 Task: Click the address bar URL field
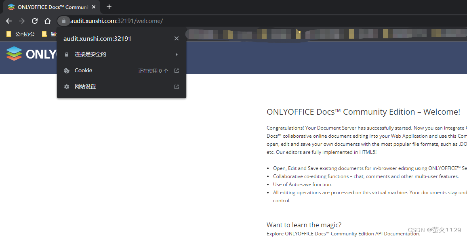point(116,21)
